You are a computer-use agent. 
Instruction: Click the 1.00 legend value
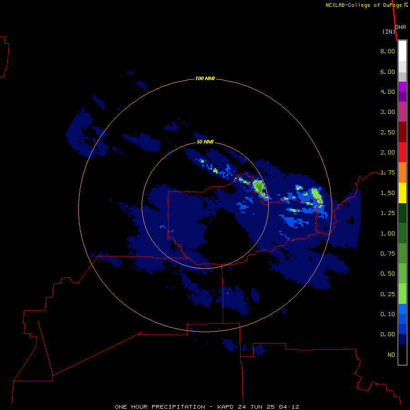point(388,234)
